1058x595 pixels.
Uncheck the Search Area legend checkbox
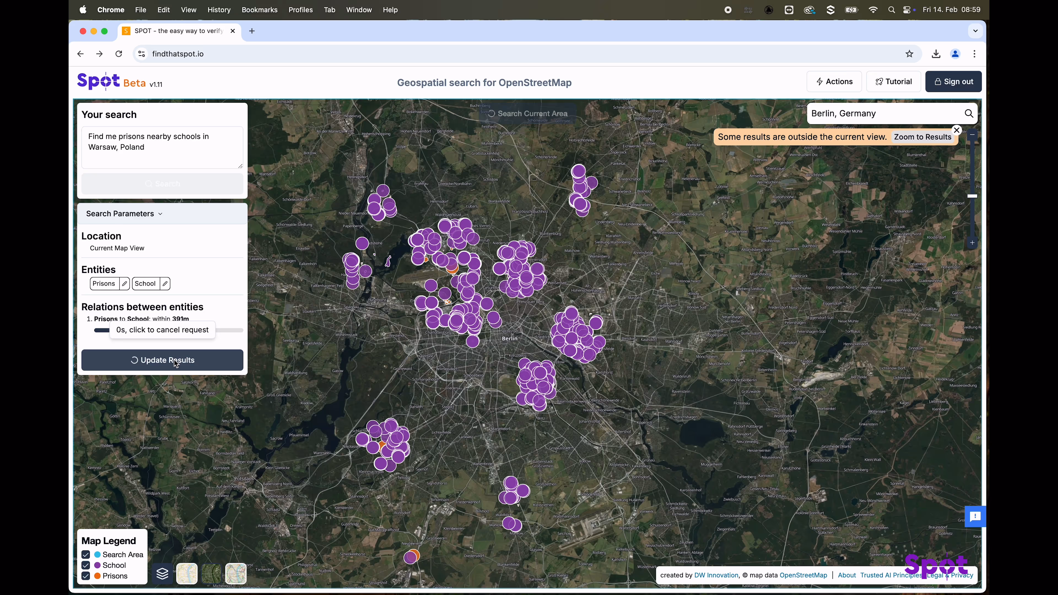[x=85, y=555]
